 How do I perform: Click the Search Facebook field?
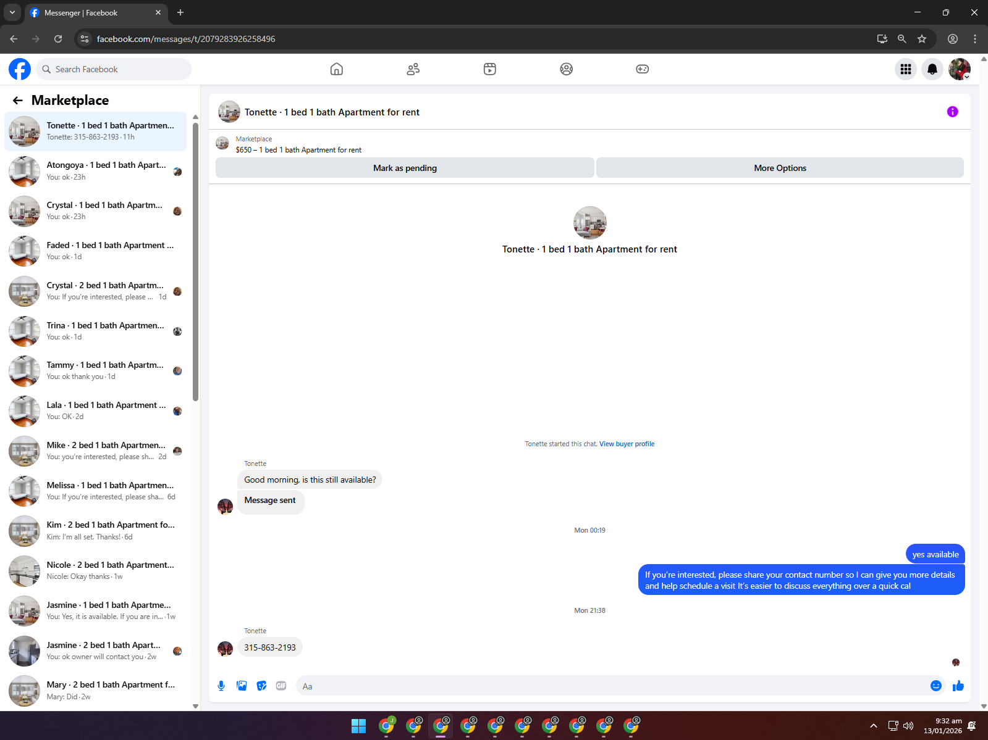[114, 69]
